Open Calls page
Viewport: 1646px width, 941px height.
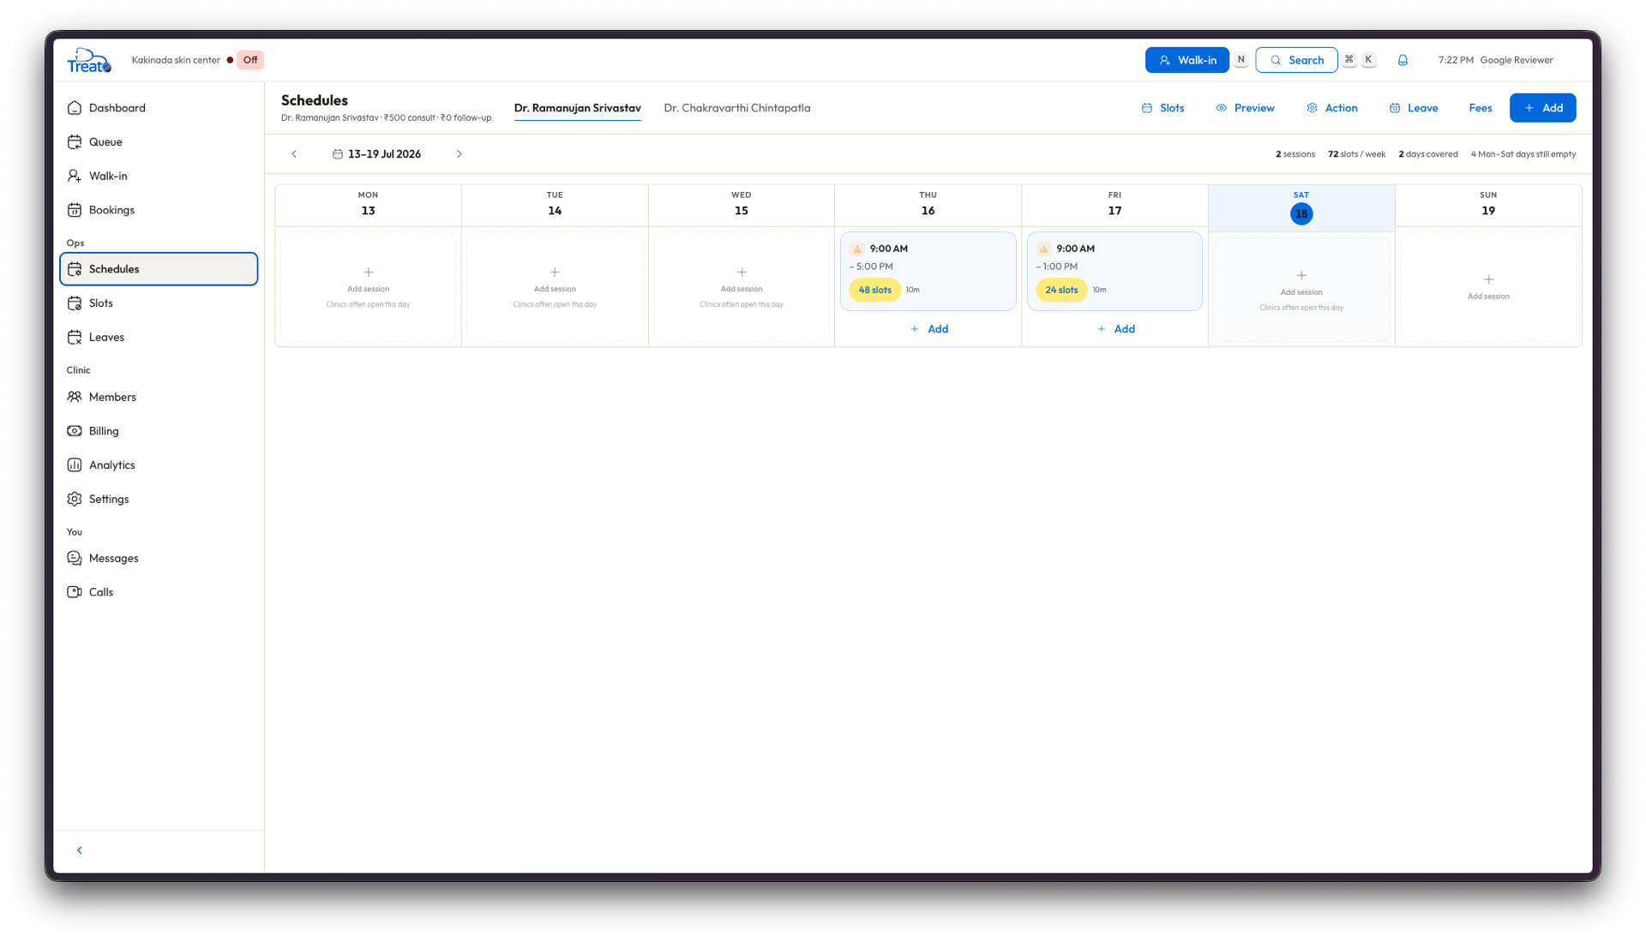coord(159,592)
